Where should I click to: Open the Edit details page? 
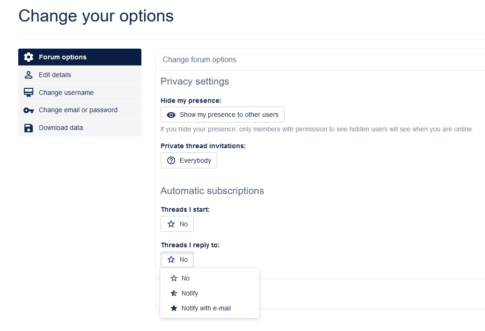55,75
